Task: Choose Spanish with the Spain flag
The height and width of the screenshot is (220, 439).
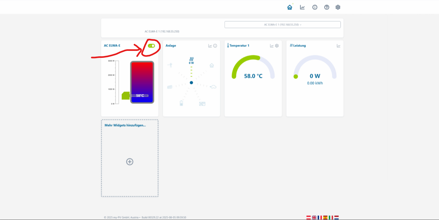Action: (x=325, y=217)
